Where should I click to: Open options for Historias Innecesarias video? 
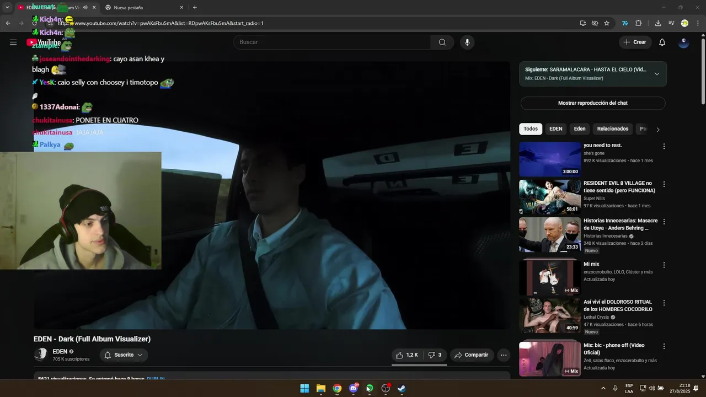click(664, 222)
